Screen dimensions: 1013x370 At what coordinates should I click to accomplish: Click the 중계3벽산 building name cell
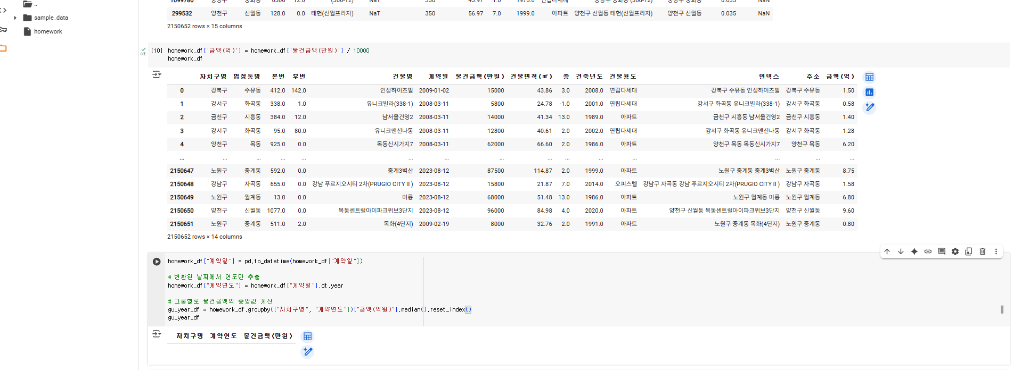400,171
